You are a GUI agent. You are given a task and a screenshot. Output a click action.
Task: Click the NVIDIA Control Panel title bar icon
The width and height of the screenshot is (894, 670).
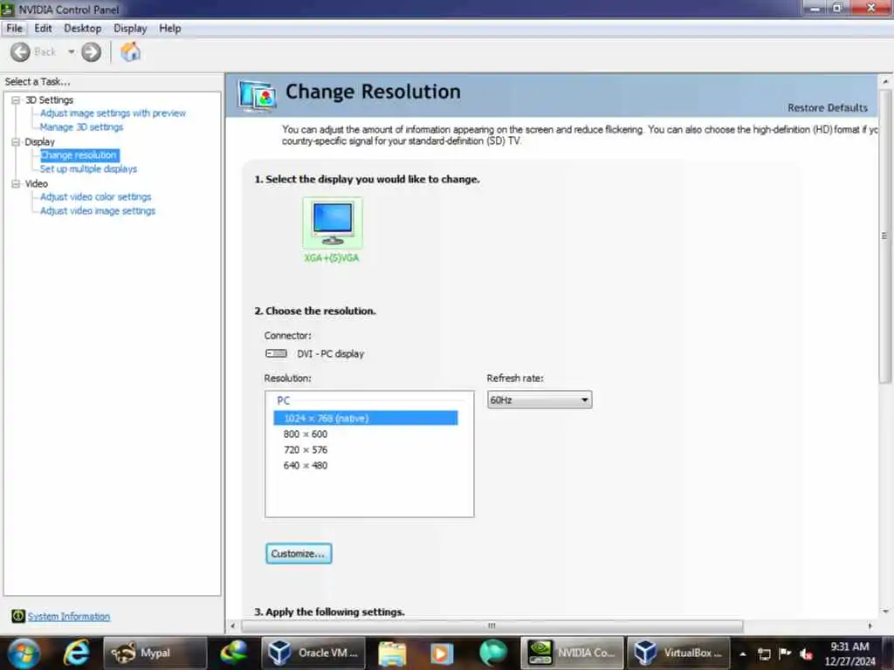pyautogui.click(x=7, y=9)
